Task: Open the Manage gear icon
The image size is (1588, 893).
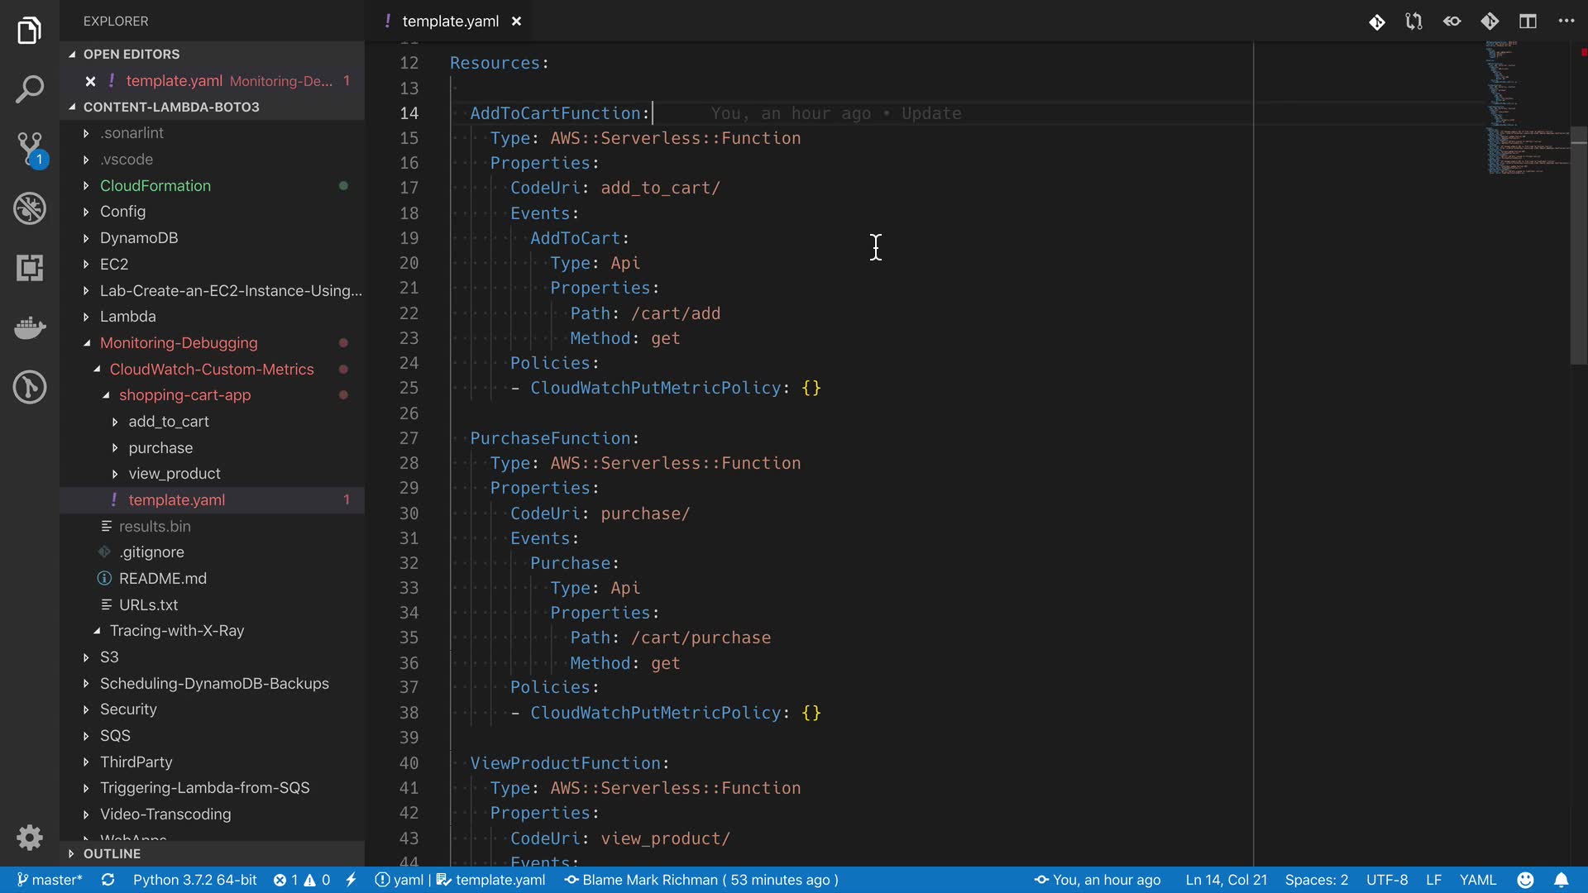Action: (30, 838)
